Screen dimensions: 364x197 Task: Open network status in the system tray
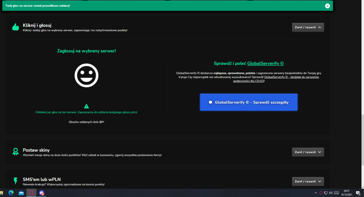[326, 193]
